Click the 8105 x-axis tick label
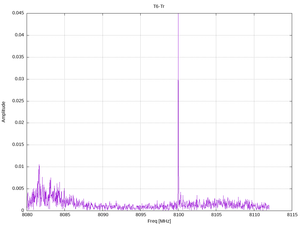The width and height of the screenshot is (300, 225). (x=216, y=215)
